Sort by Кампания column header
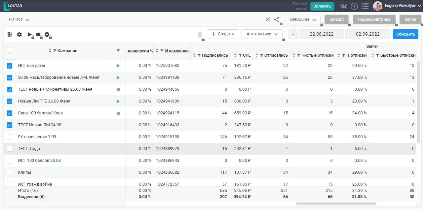423x209 pixels. [50, 51]
